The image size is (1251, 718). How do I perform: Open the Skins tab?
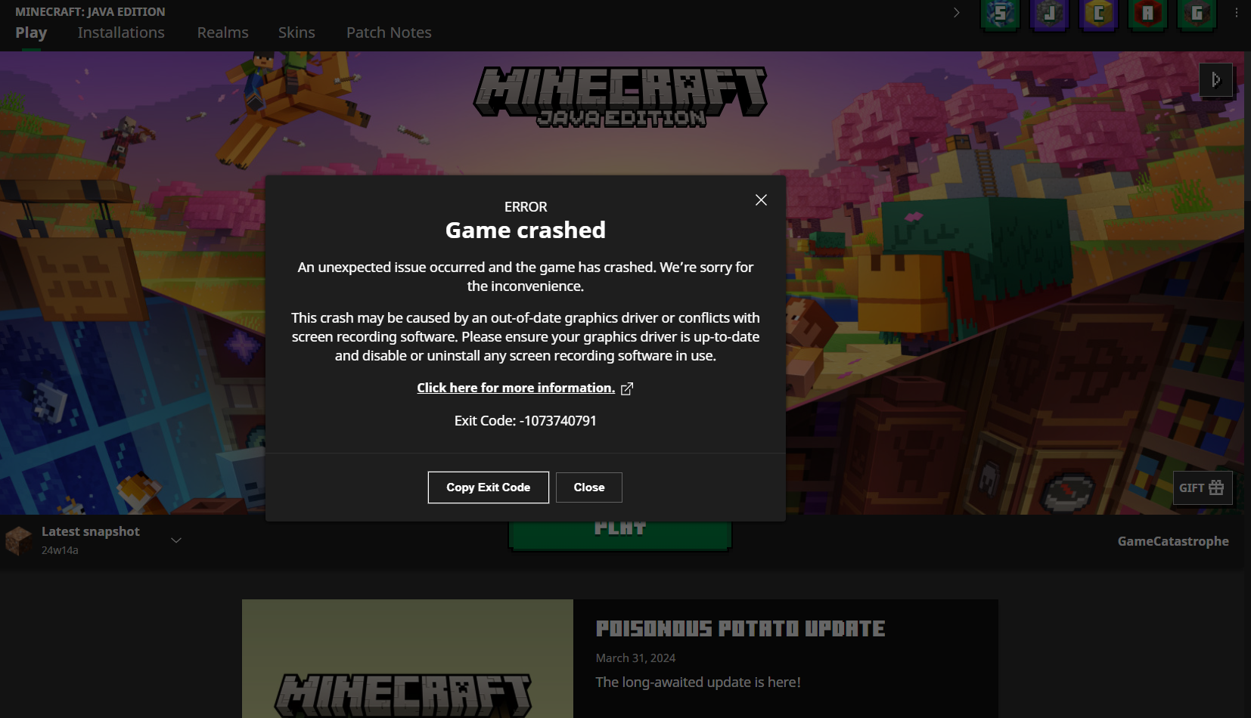296,32
